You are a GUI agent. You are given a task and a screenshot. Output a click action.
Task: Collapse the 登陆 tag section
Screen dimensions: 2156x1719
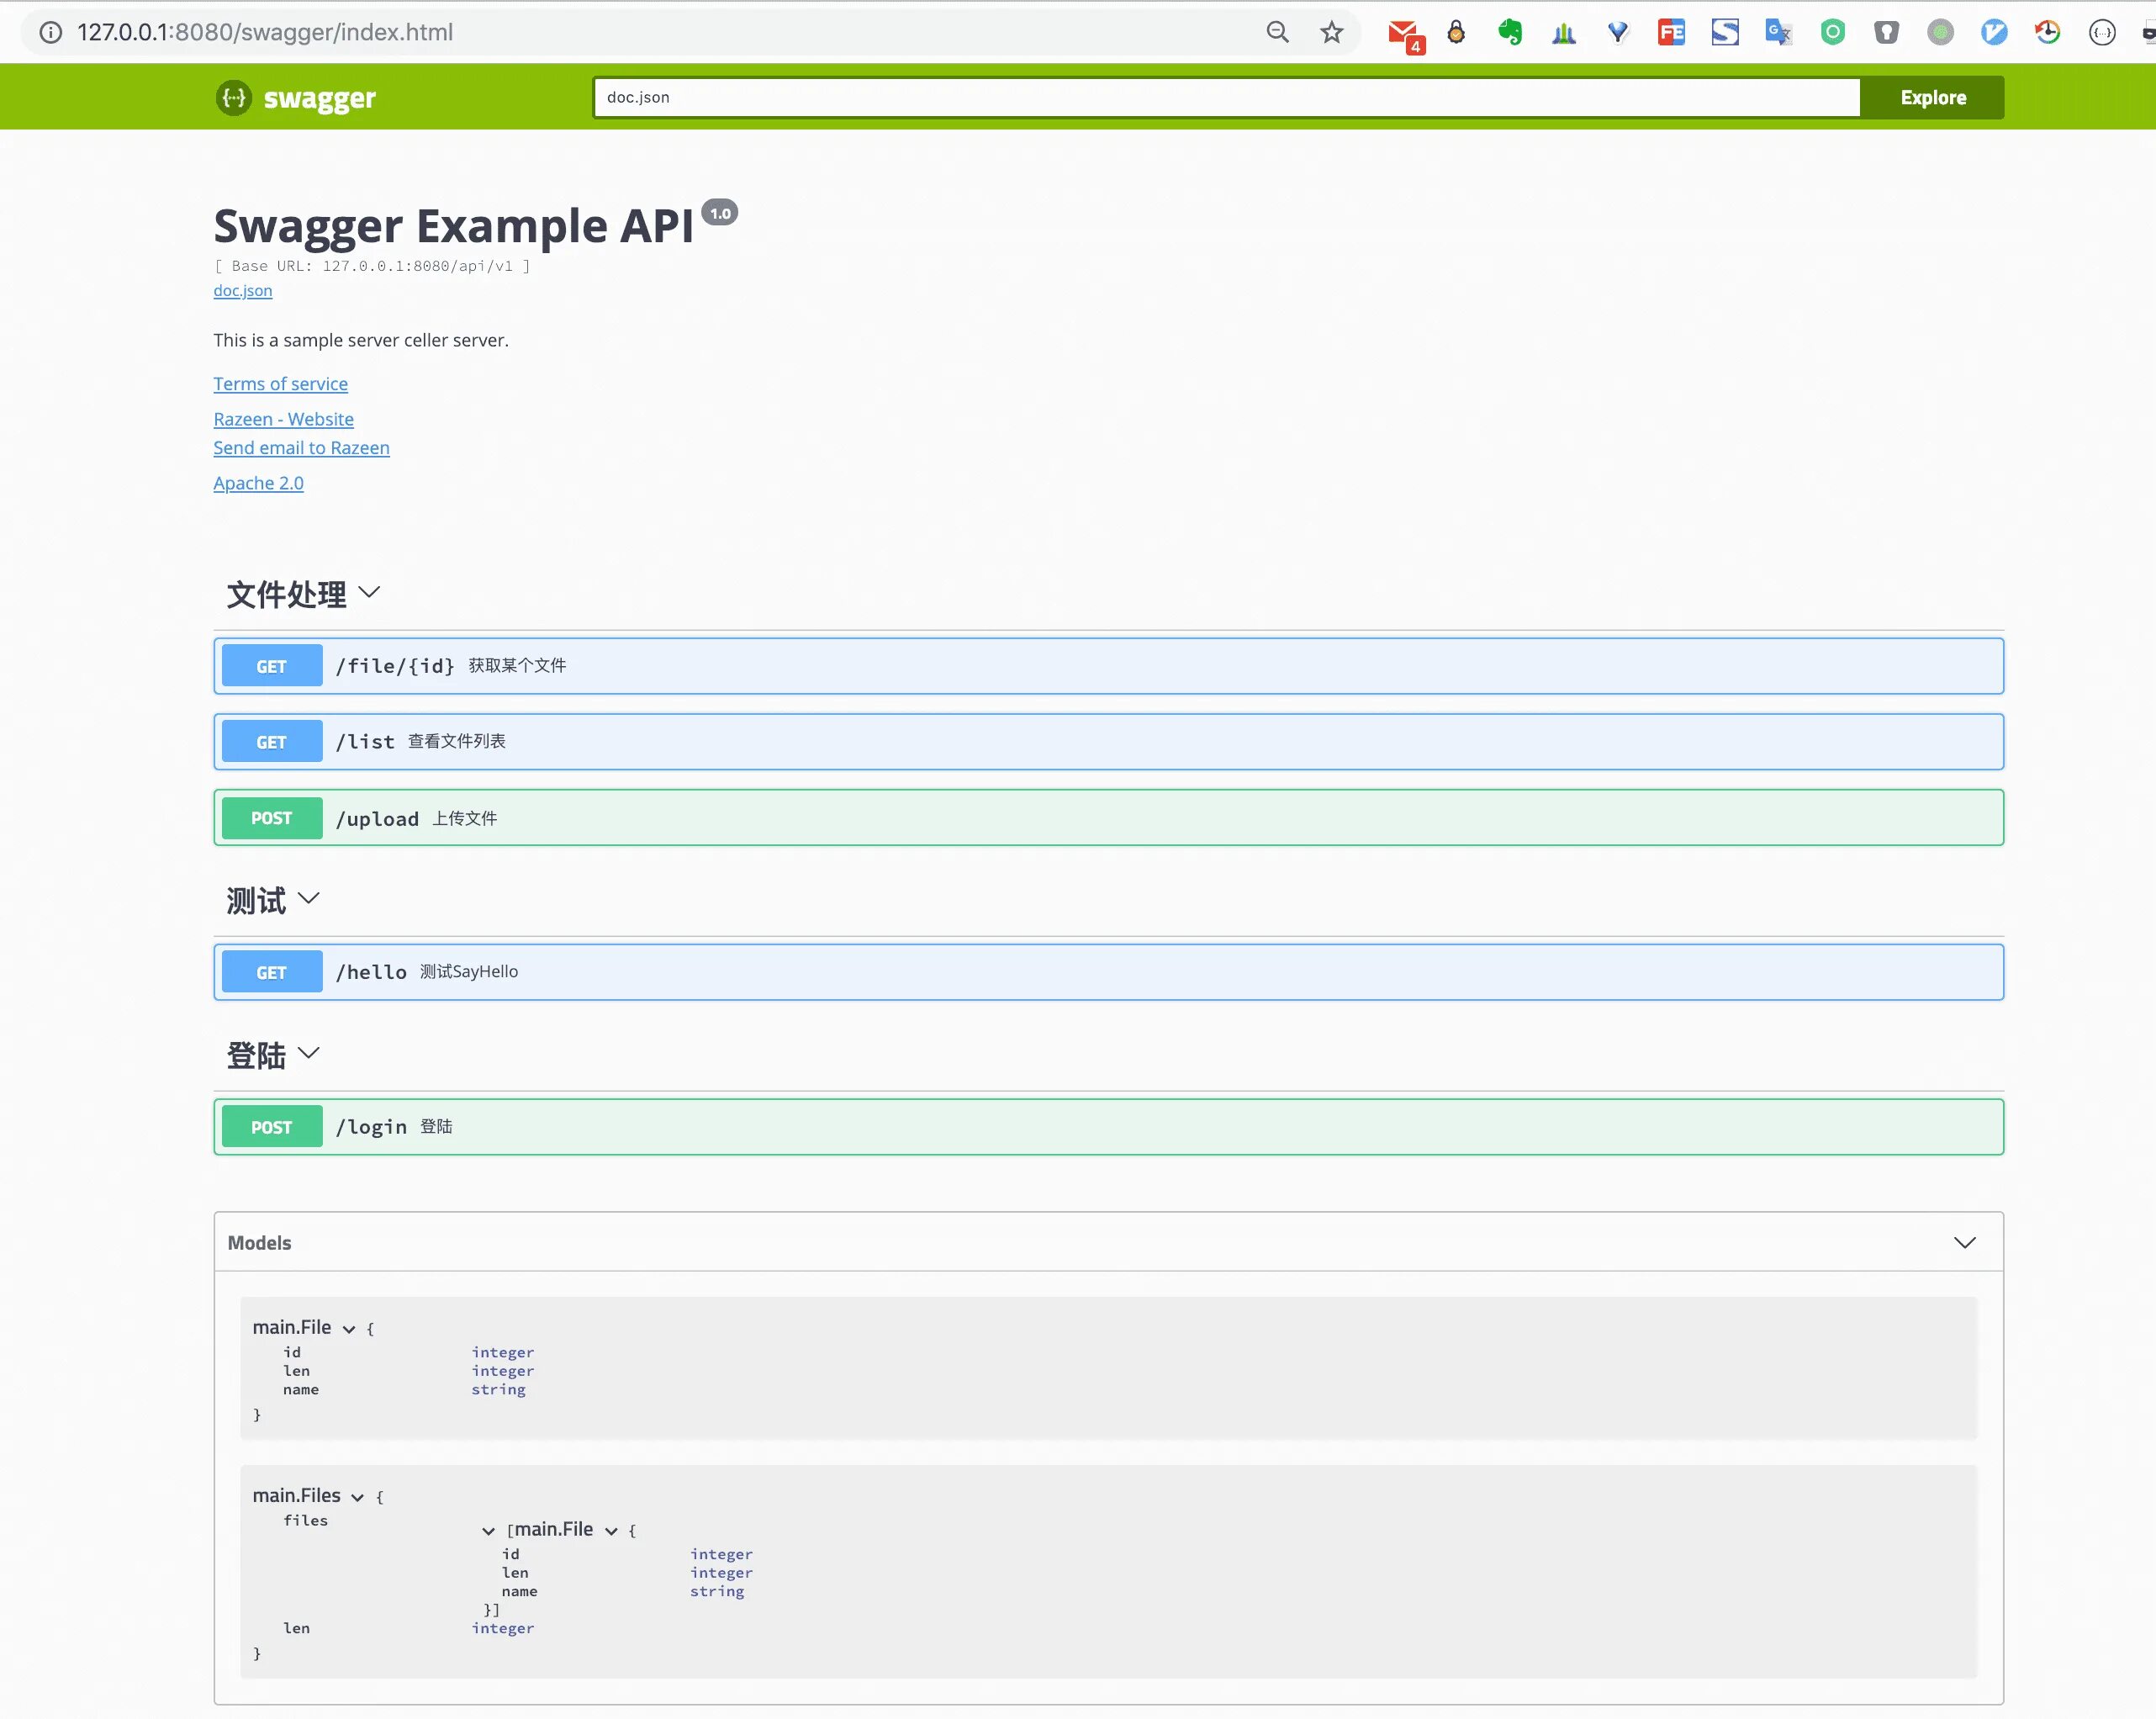point(309,1053)
